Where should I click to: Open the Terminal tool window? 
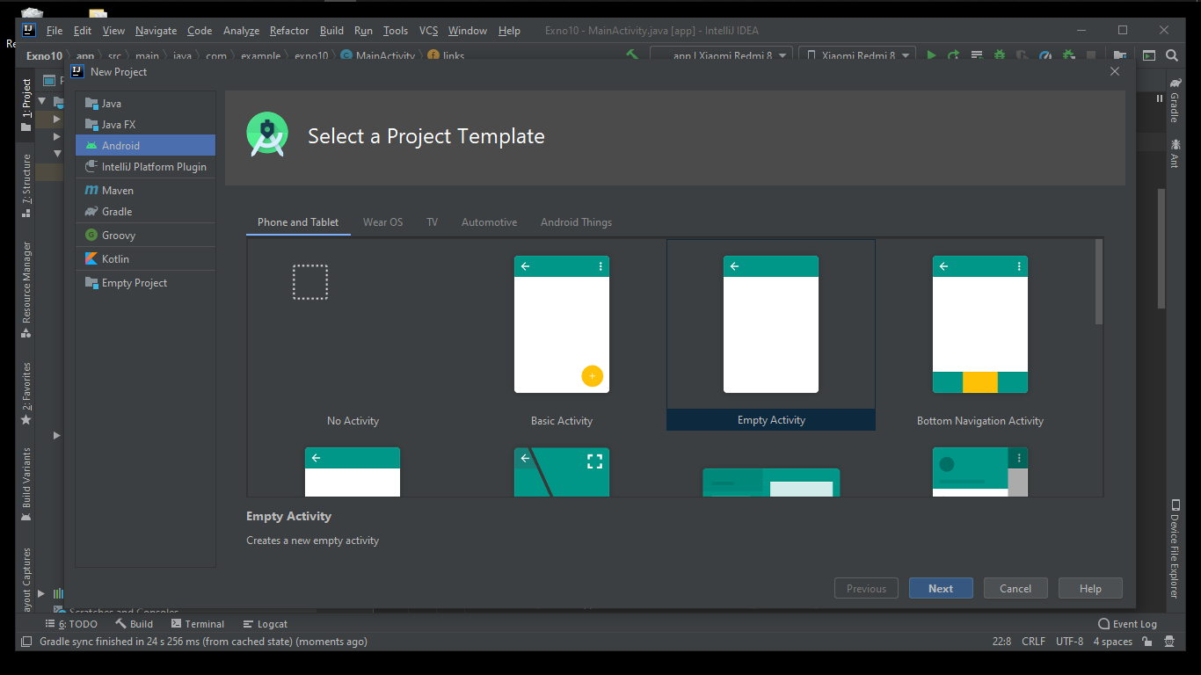203,623
